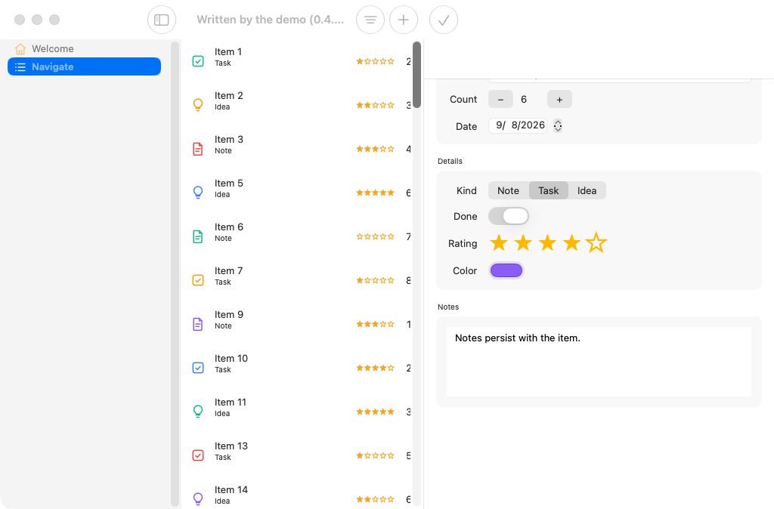
Task: Set rating to five stars in Details
Action: click(x=596, y=242)
